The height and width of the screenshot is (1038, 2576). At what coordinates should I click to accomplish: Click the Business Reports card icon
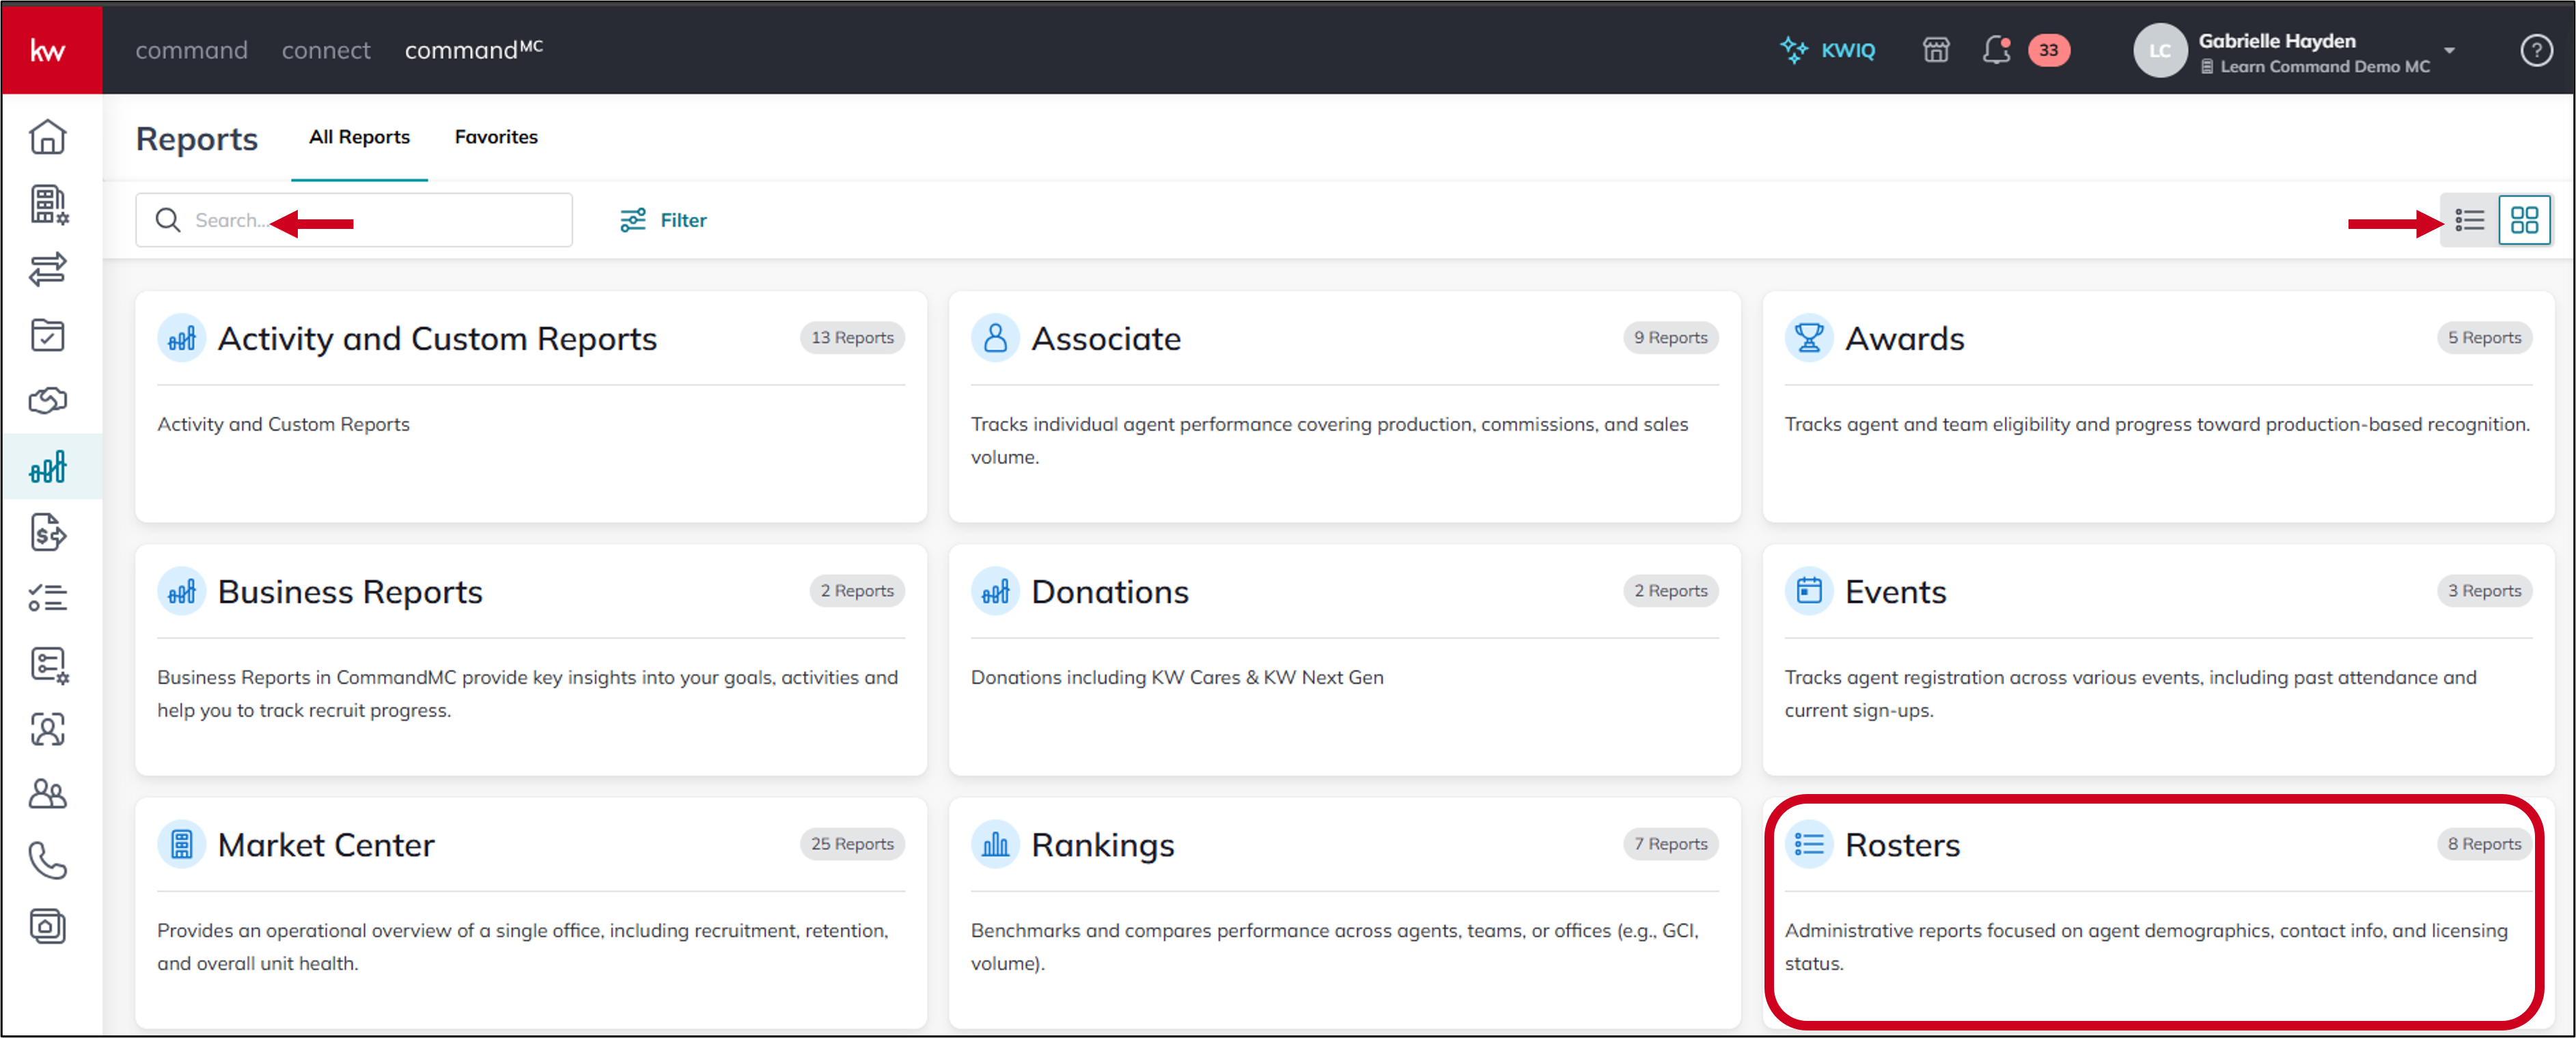(182, 592)
